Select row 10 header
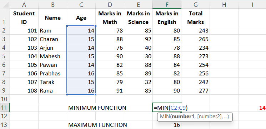This screenshot has height=129, width=266. (x=5, y=99)
